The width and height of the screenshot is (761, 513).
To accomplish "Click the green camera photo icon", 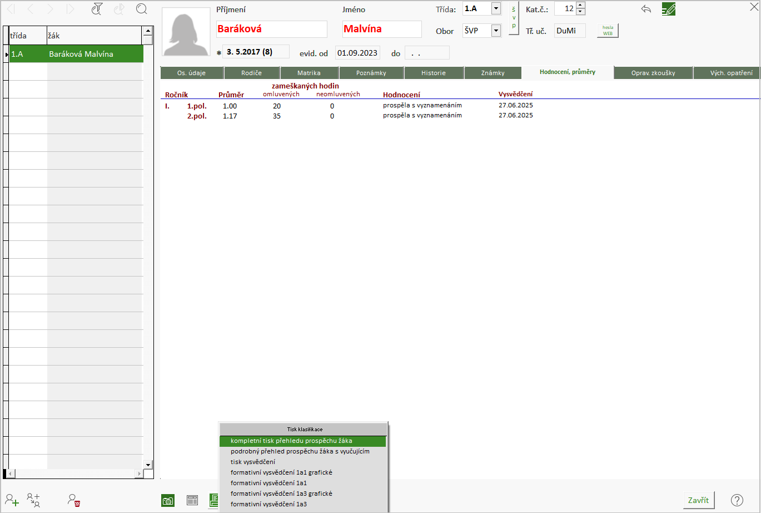I will click(167, 500).
